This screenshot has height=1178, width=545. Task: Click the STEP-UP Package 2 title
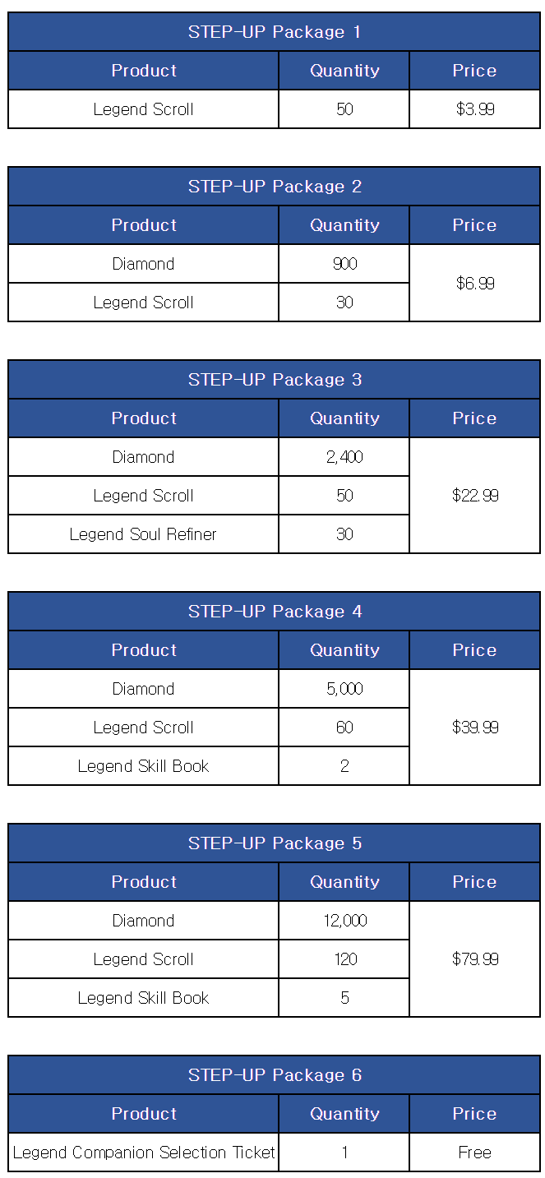(275, 187)
